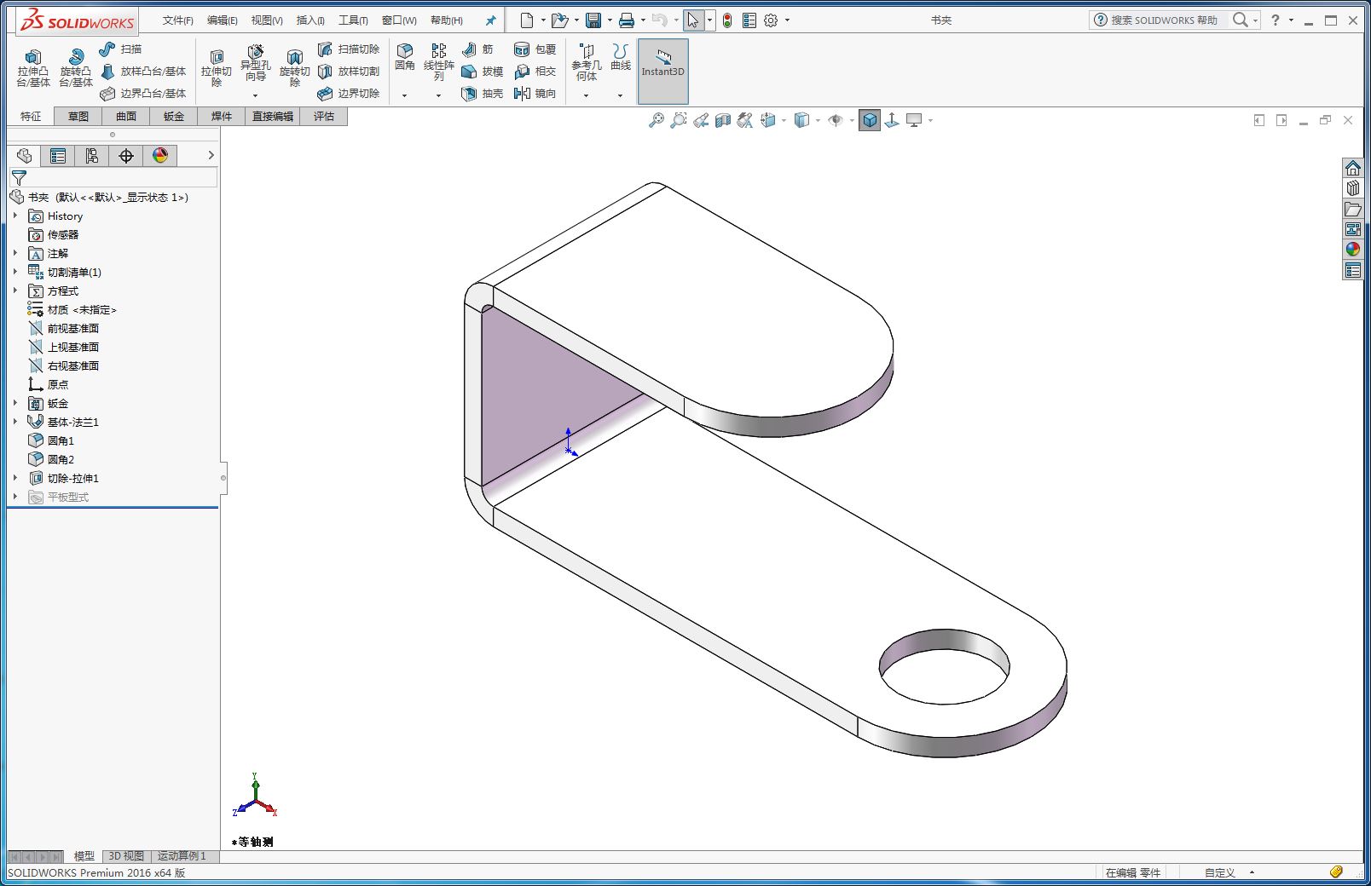Click the feature tree filter field

(x=113, y=178)
